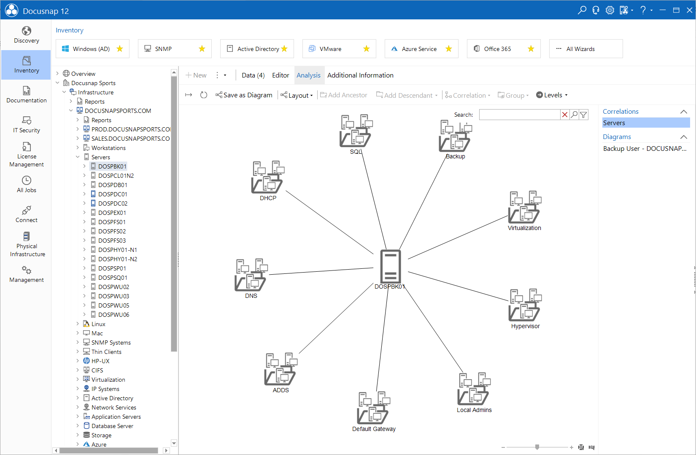Select DOSPSQ01 in the server tree

click(x=112, y=278)
